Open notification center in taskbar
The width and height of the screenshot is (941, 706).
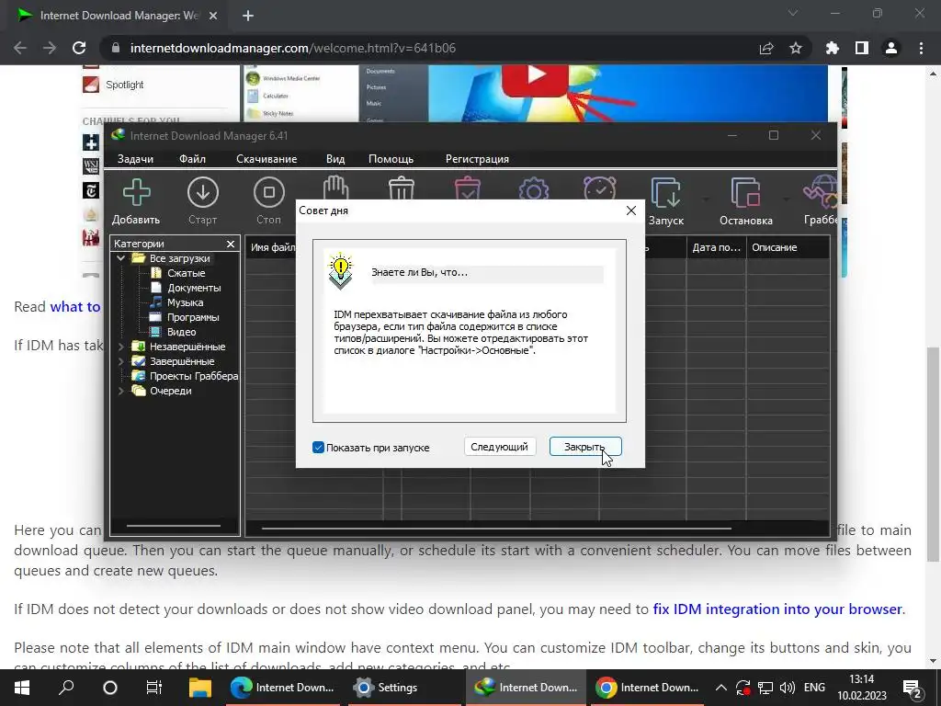(x=913, y=688)
